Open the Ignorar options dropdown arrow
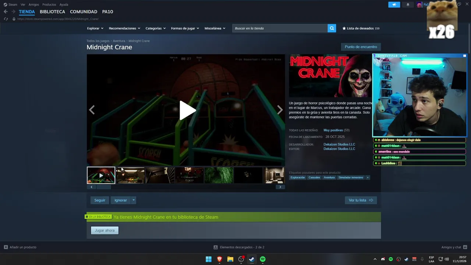 click(134, 200)
